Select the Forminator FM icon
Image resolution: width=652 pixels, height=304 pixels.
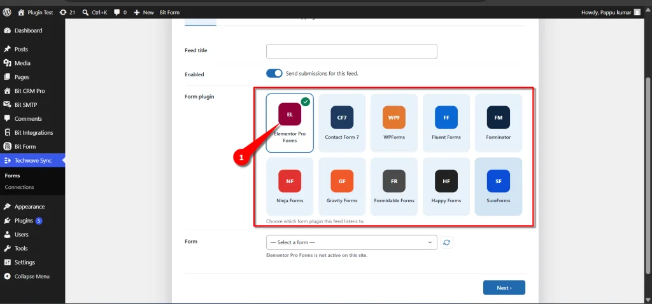pyautogui.click(x=498, y=118)
